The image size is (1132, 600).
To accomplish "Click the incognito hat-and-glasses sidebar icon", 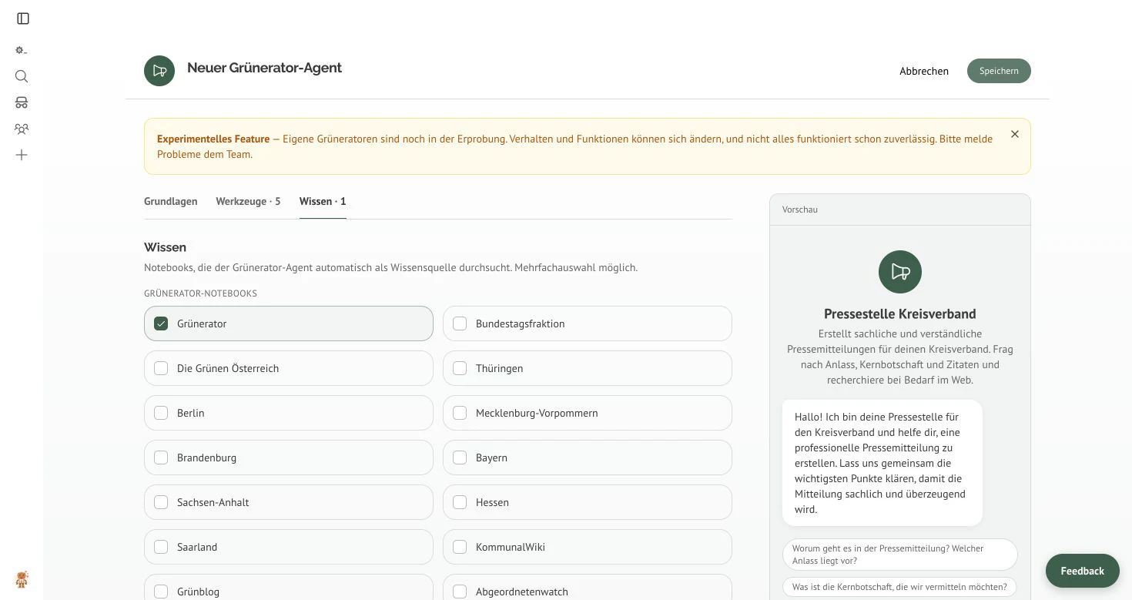I will [22, 102].
